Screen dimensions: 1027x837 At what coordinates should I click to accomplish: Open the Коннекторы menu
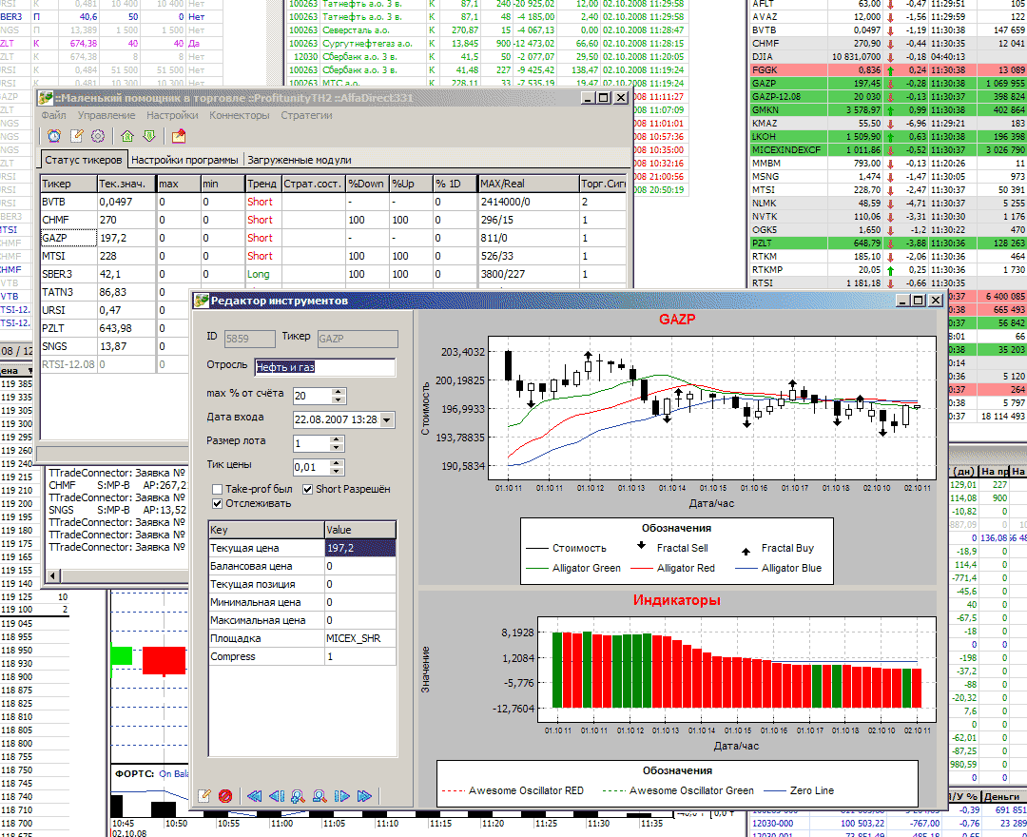click(240, 115)
